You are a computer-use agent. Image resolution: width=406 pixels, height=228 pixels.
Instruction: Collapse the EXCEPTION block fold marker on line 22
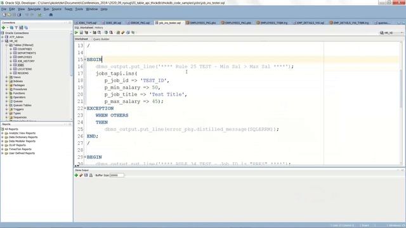(x=85, y=108)
